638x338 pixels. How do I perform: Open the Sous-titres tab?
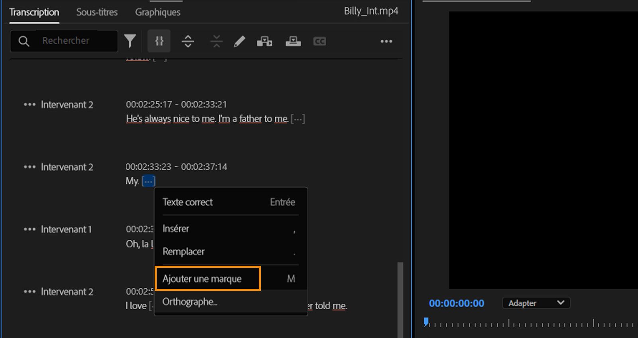tap(97, 12)
